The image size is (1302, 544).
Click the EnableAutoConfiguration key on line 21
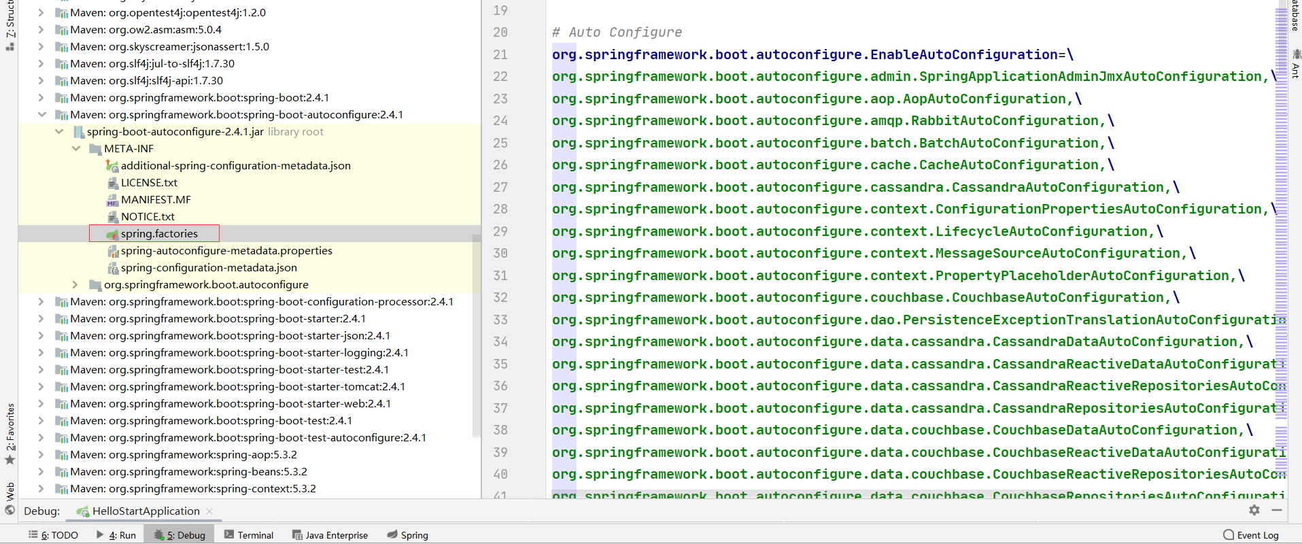[x=805, y=55]
